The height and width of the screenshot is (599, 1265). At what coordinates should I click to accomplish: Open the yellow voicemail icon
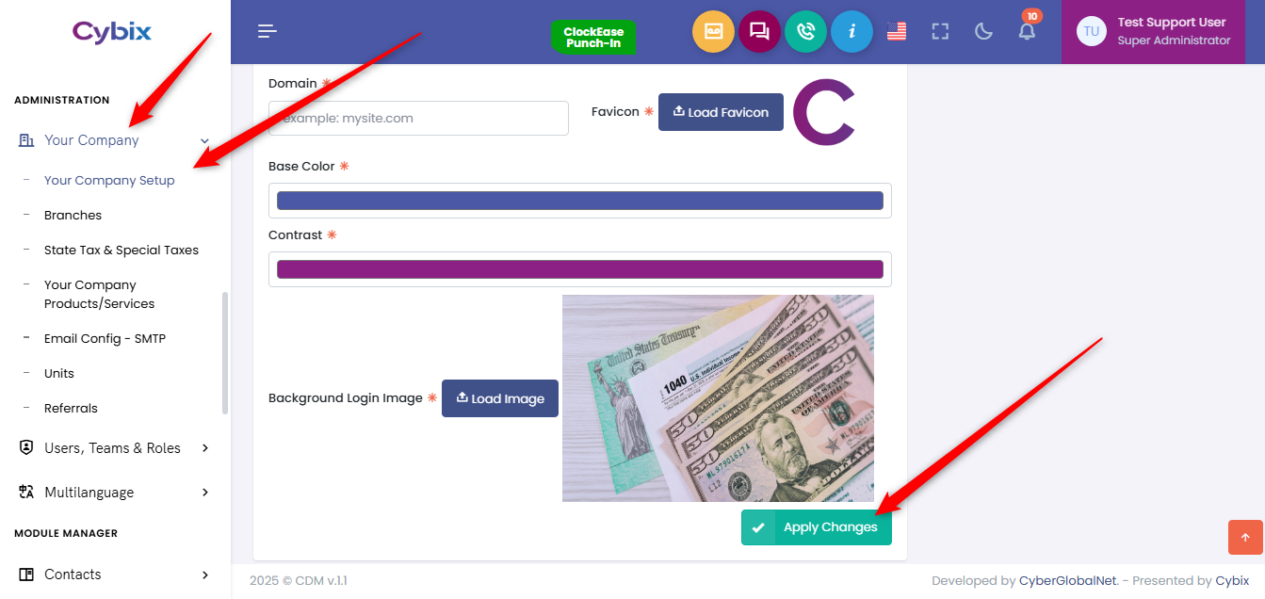[713, 31]
